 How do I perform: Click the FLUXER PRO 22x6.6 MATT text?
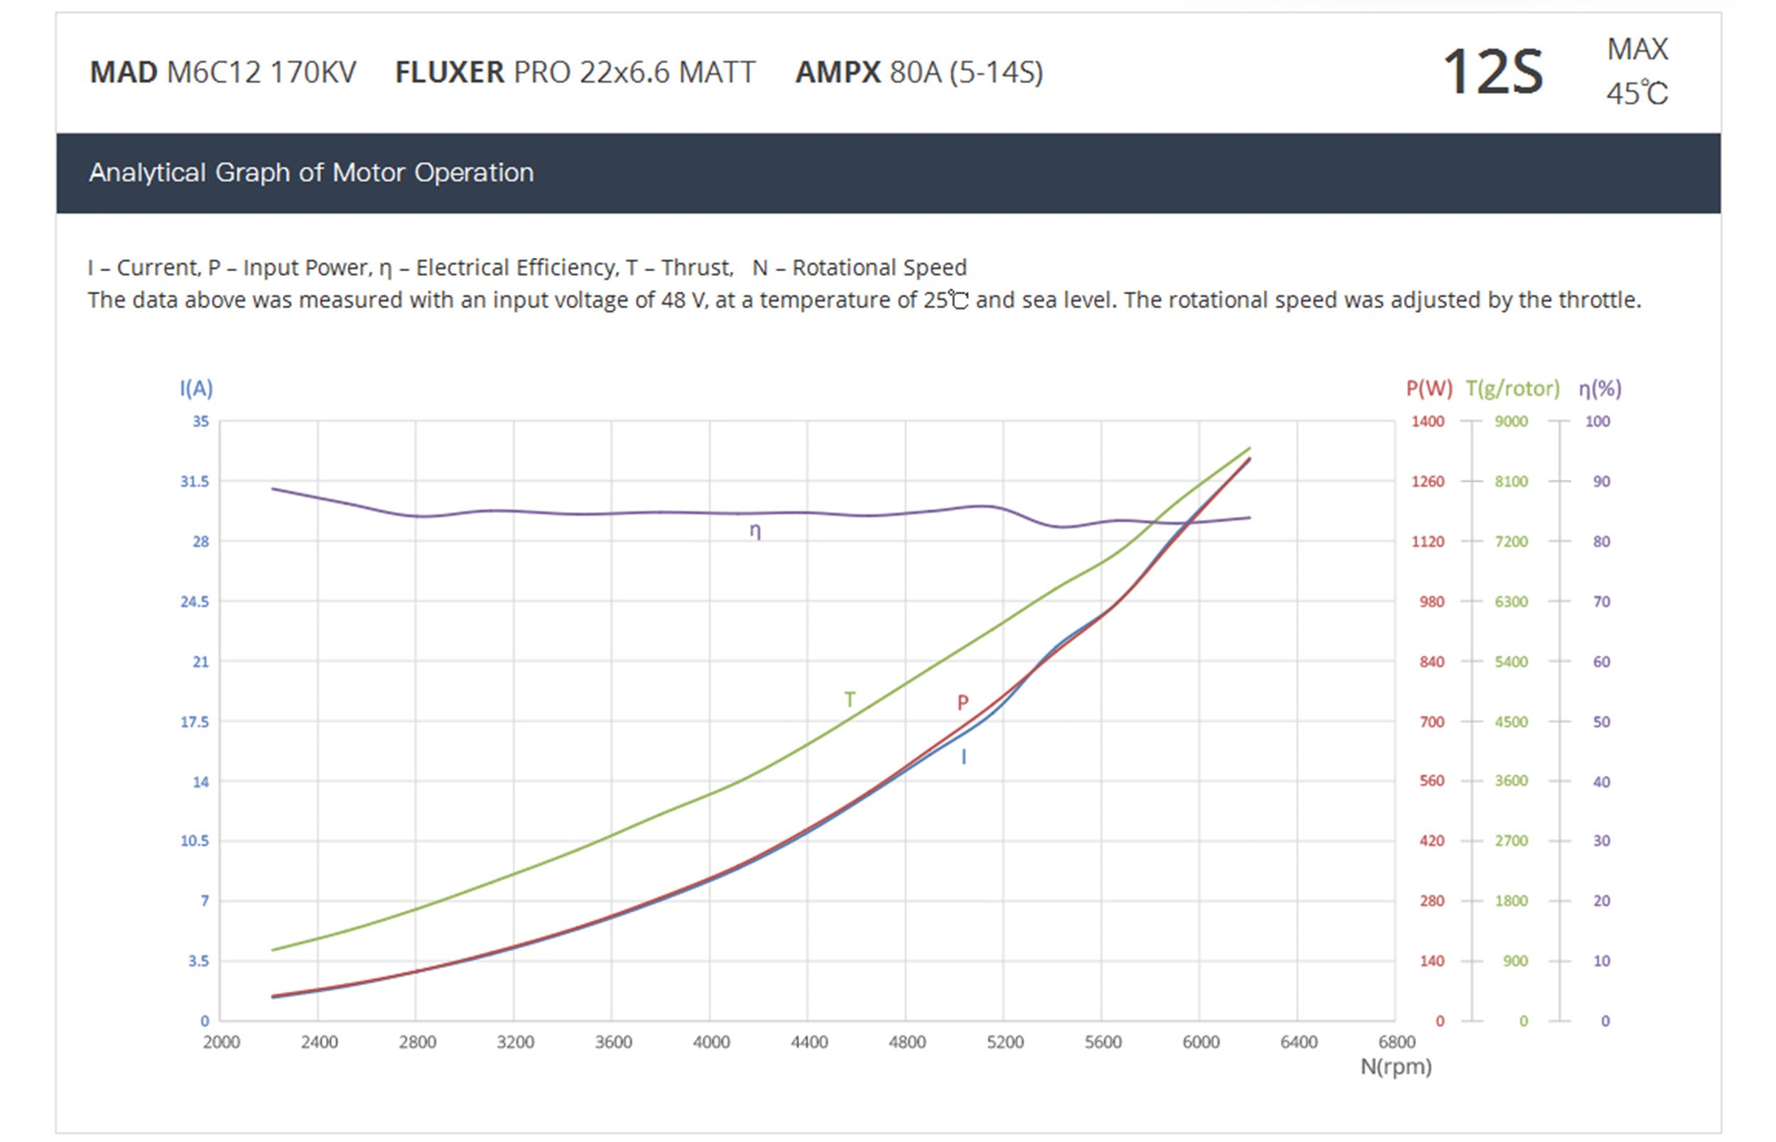(575, 72)
